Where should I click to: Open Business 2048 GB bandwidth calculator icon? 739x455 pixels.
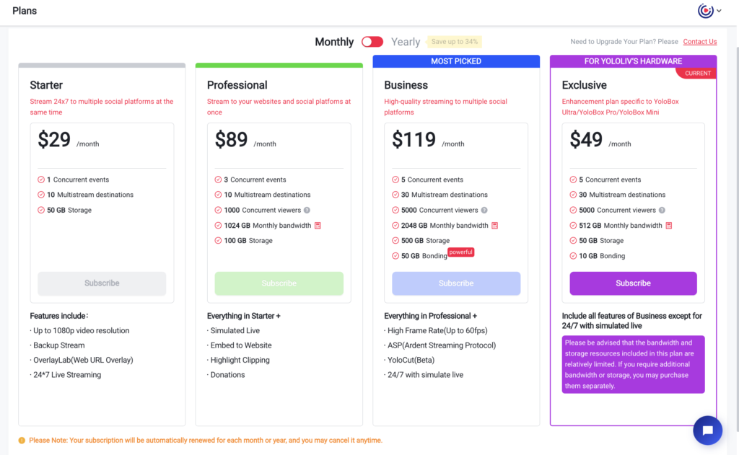click(495, 226)
